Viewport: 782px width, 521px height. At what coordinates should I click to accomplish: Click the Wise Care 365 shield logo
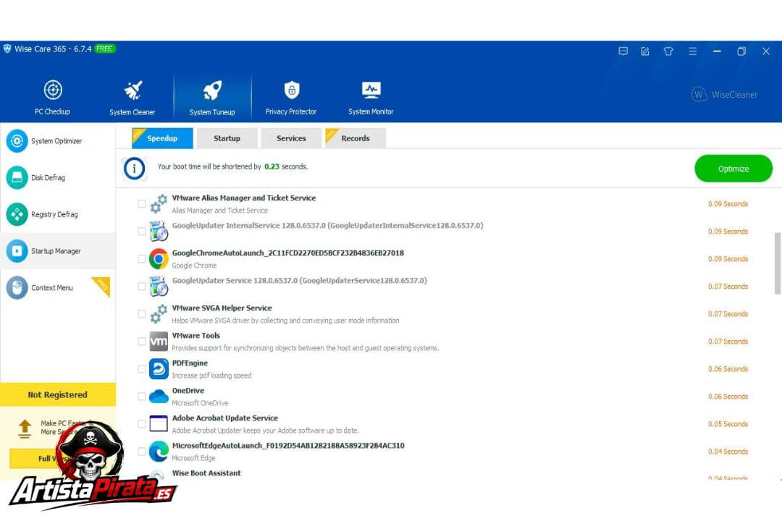pyautogui.click(x=7, y=49)
